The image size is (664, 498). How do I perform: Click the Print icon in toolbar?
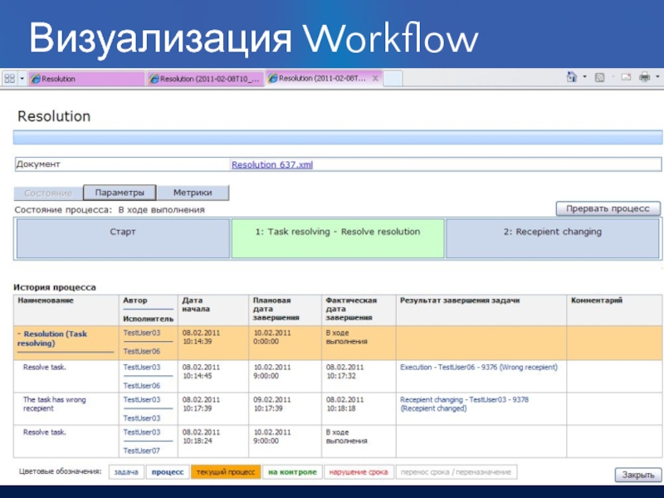[644, 77]
